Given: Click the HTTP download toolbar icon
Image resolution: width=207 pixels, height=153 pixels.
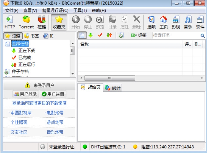Looking at the screenshot, I should pos(10,22).
